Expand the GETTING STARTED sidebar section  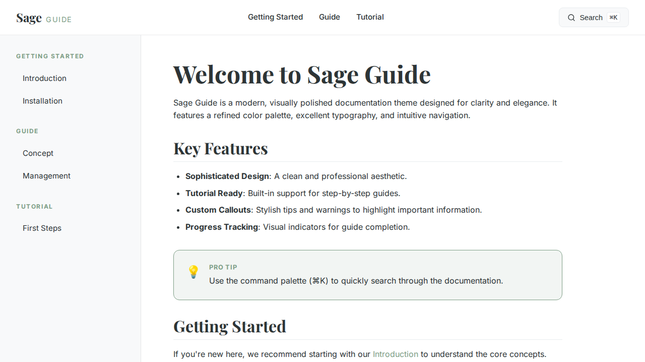(50, 56)
